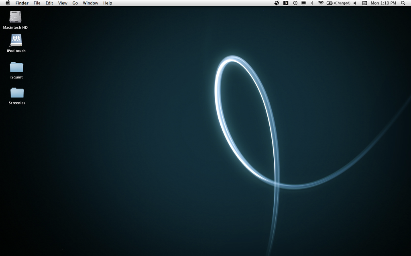The image size is (411, 256).
Task: Open the Help menu
Action: pyautogui.click(x=108, y=3)
